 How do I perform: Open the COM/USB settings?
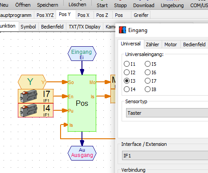coord(199,5)
